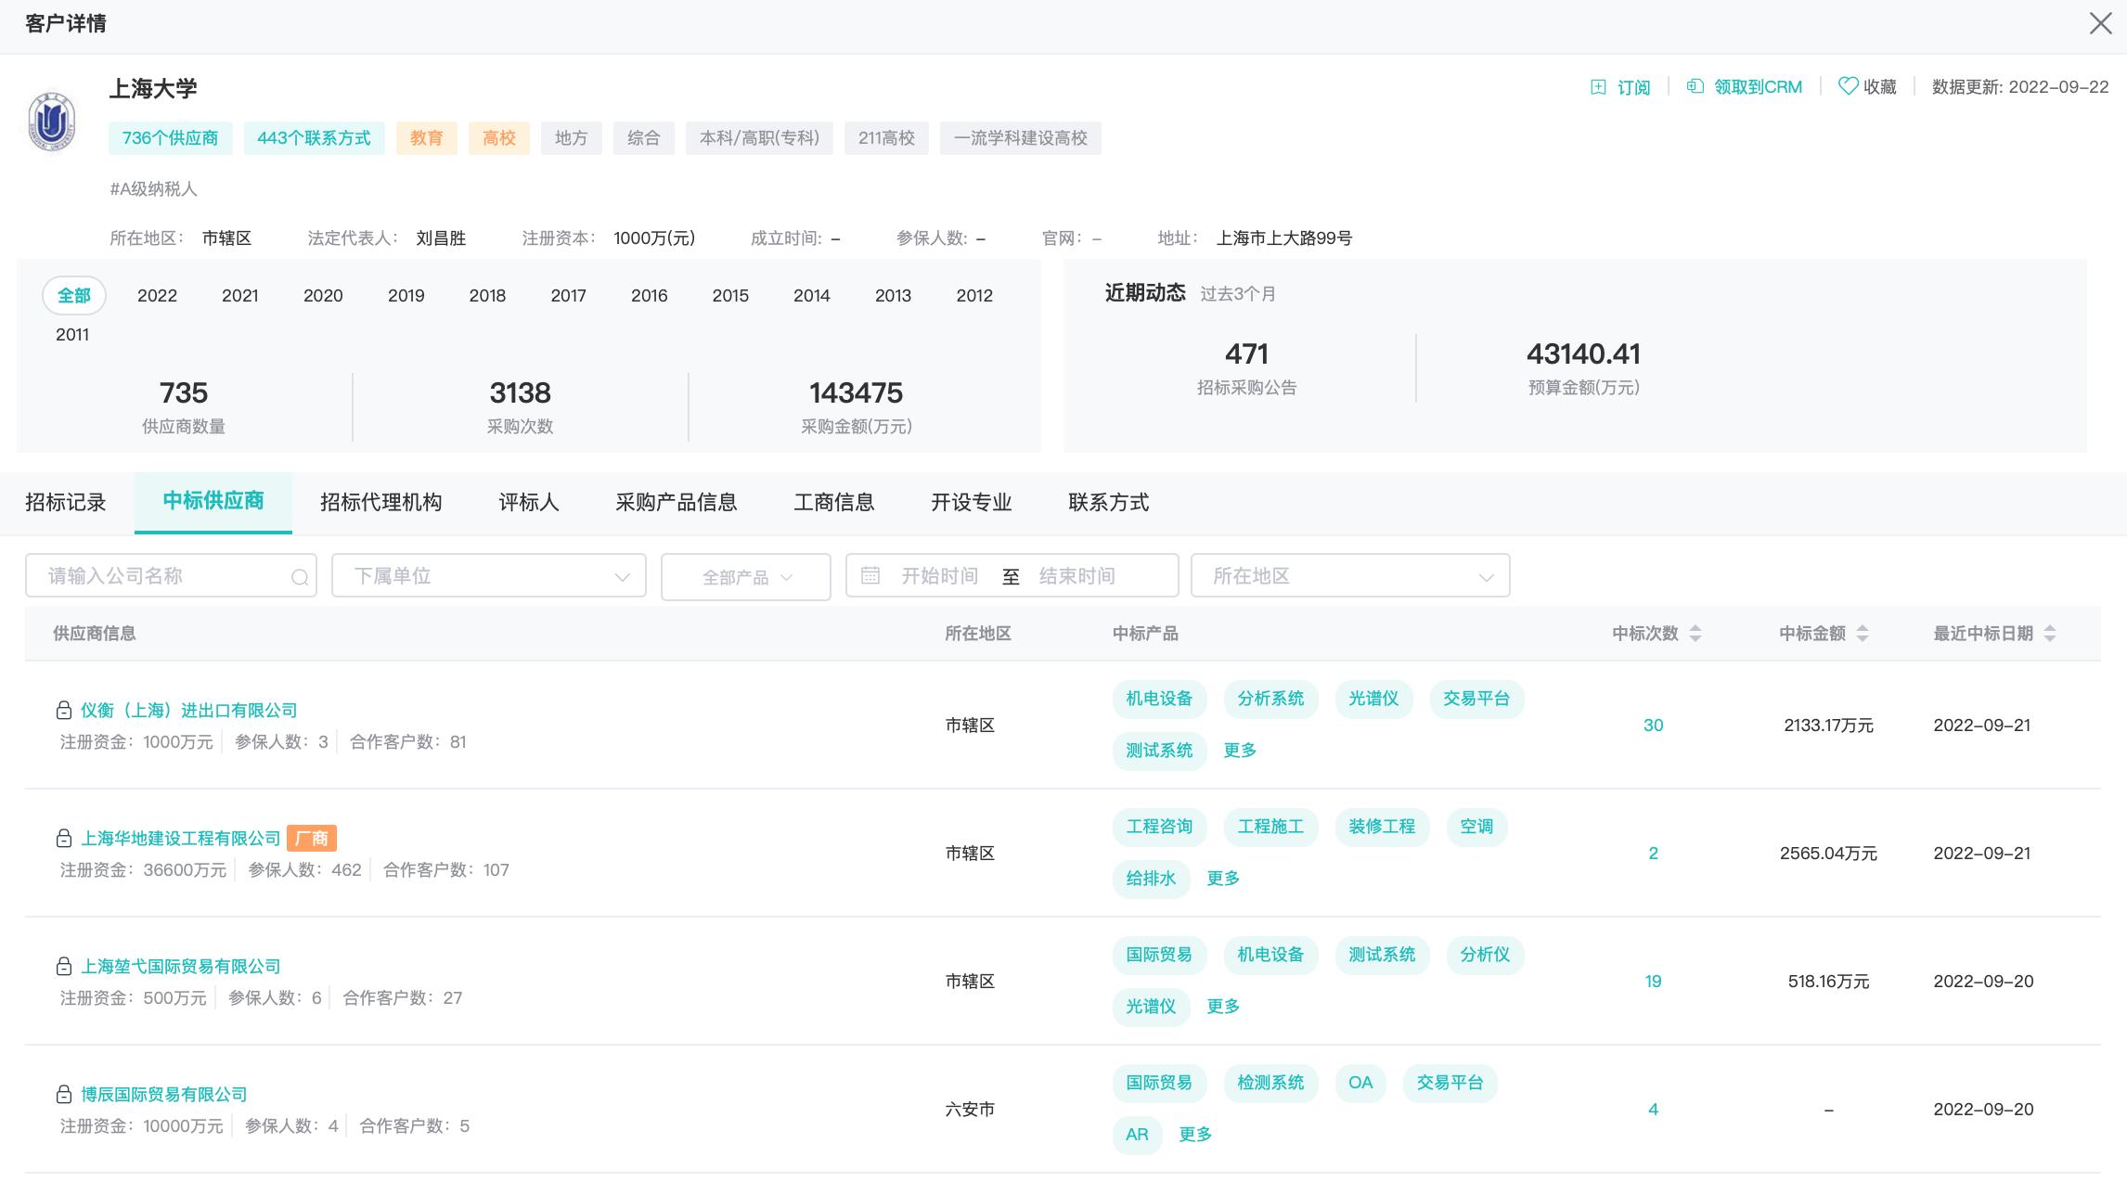
Task: Switch to the 联系方式 tab
Action: (x=1109, y=503)
